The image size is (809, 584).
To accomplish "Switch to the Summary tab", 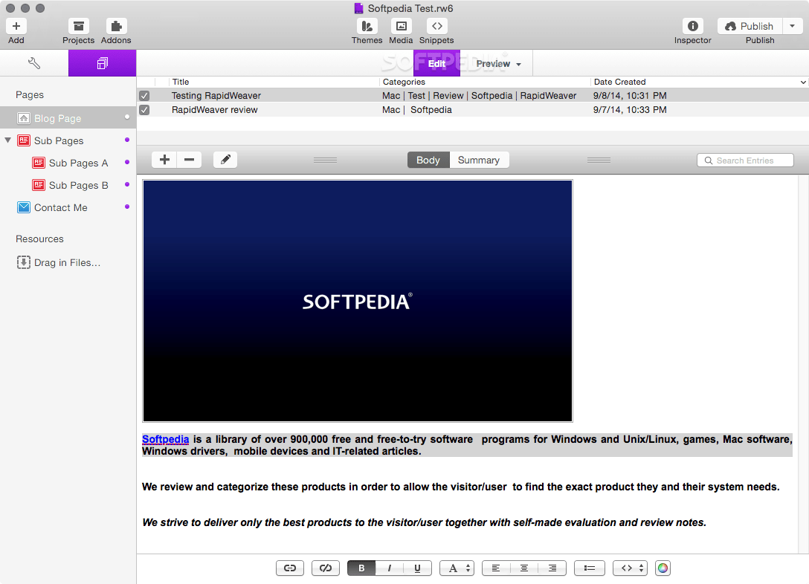I will click(479, 160).
